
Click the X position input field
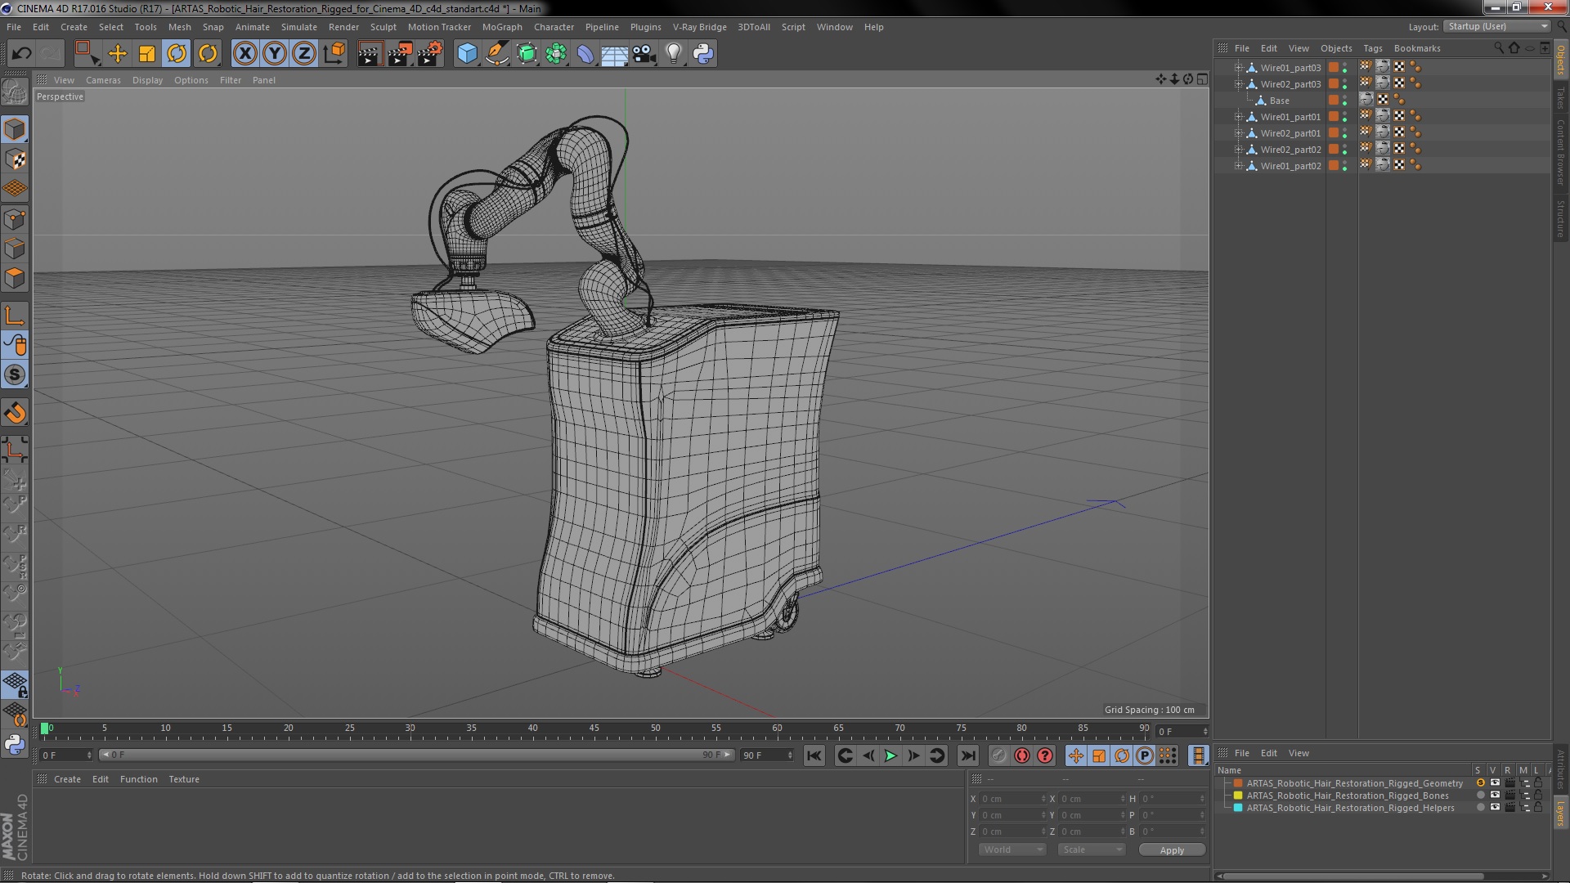tap(1011, 799)
